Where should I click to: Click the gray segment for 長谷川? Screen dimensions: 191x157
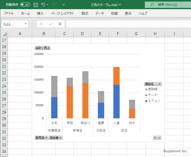[x=85, y=77]
